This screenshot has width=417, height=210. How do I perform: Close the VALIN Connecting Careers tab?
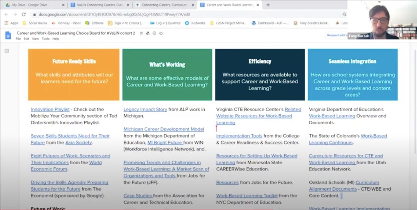click(x=128, y=5)
